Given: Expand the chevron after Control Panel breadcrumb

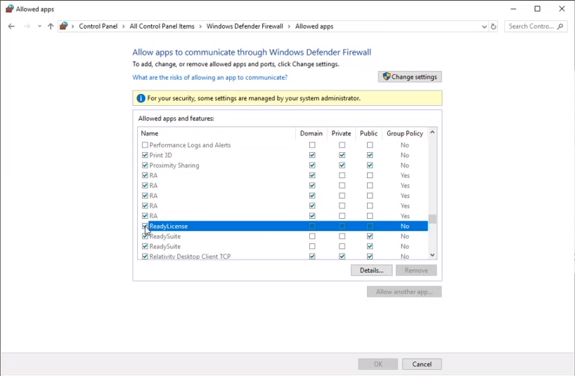Looking at the screenshot, I should tap(124, 27).
